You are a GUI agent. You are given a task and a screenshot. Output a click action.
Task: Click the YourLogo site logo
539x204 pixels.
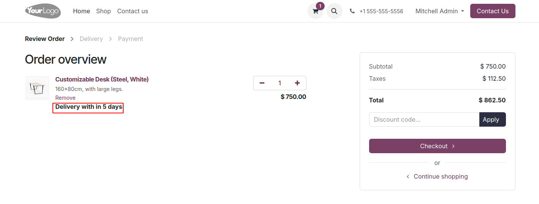click(x=43, y=11)
